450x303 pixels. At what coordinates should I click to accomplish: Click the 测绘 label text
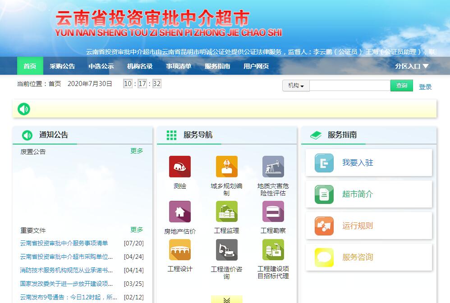180,186
